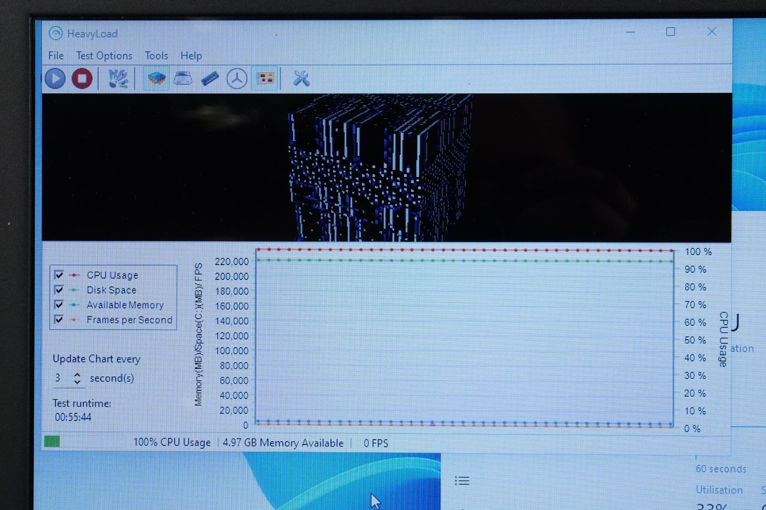Uncheck the Disk Space chart checkbox
Image resolution: width=766 pixels, height=510 pixels.
[59, 289]
